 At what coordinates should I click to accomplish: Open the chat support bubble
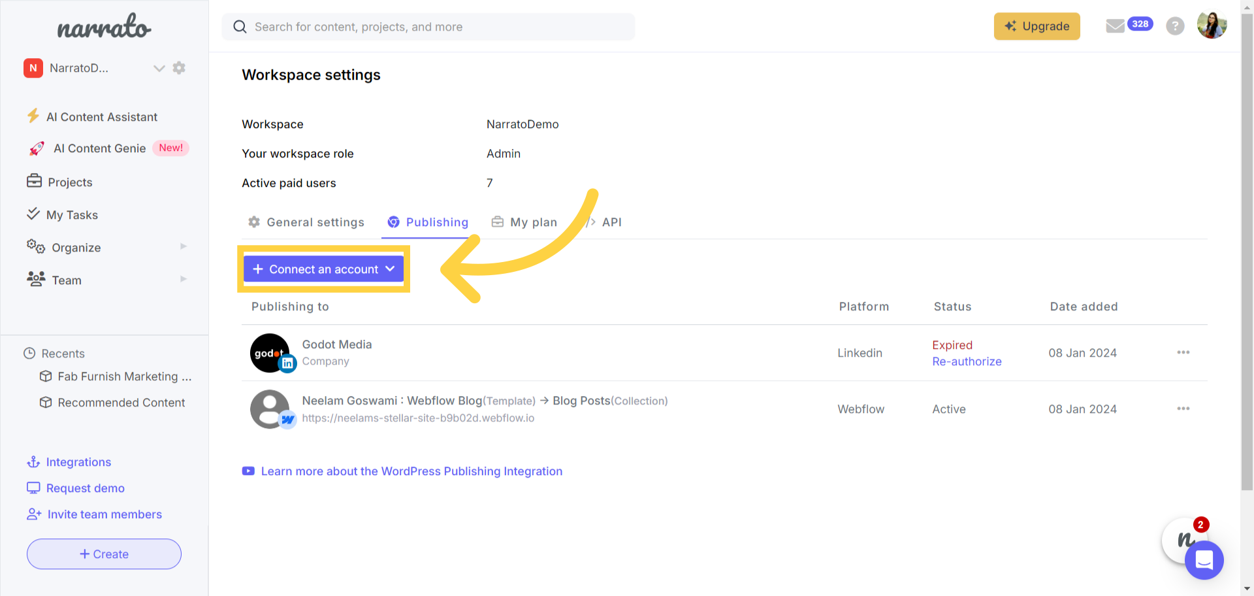[1204, 560]
